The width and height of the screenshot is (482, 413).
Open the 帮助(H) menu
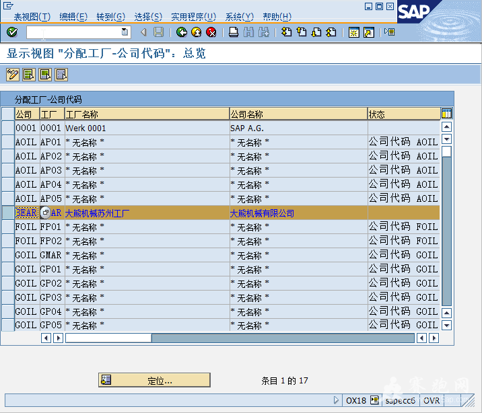pos(277,17)
